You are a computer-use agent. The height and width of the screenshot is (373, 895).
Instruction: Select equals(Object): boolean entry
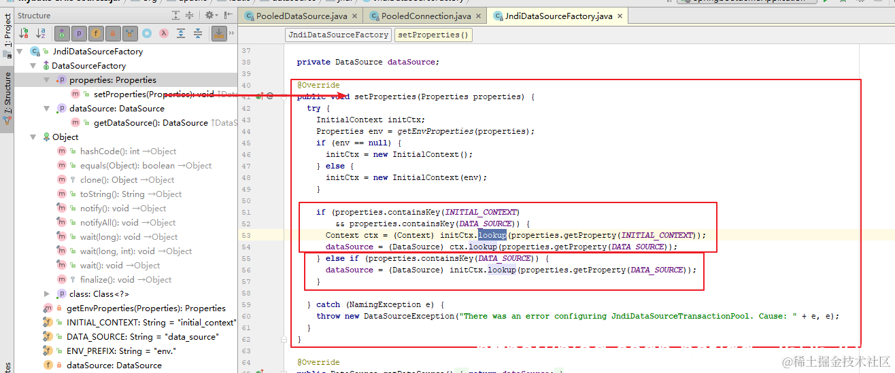coord(146,166)
